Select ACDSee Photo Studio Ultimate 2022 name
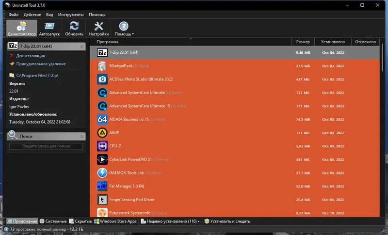388x235 pixels. (141, 79)
